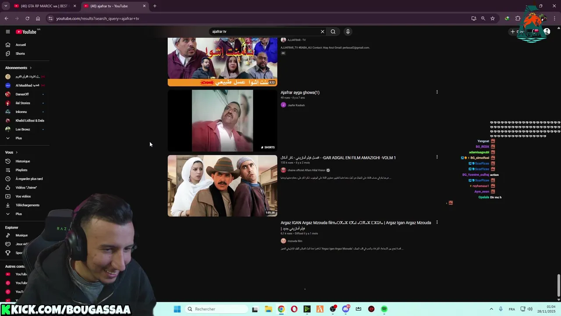Image resolution: width=561 pixels, height=316 pixels.
Task: Open Musique under Explorer
Action: tap(21, 235)
